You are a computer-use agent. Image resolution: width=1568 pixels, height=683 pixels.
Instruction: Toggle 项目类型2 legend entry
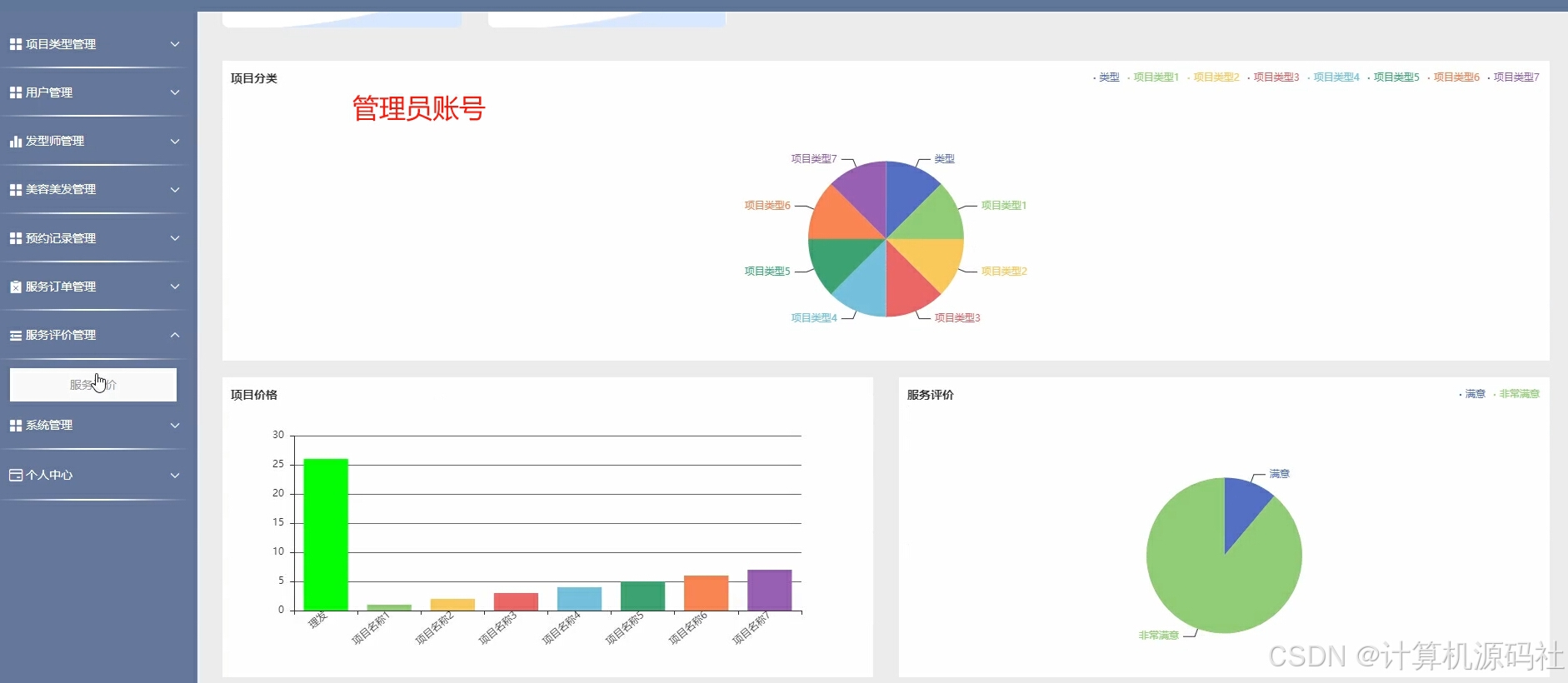point(1213,77)
